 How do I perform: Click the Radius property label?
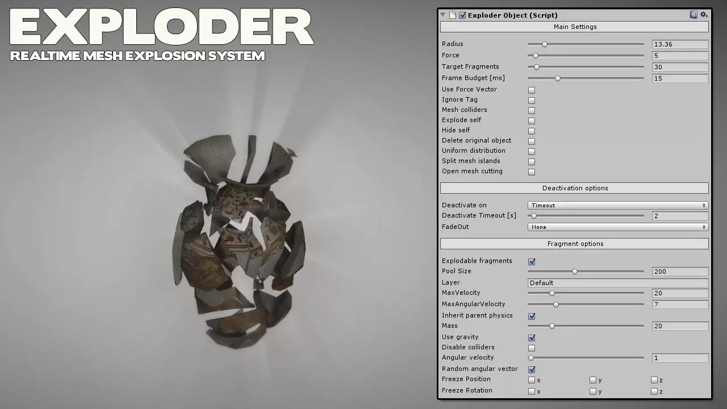click(453, 44)
